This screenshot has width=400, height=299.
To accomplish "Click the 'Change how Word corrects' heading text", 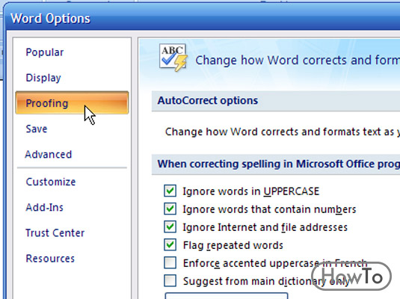I will [x=298, y=61].
